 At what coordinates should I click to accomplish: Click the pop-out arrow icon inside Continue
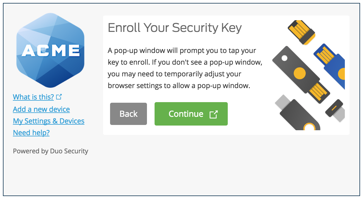tap(214, 114)
